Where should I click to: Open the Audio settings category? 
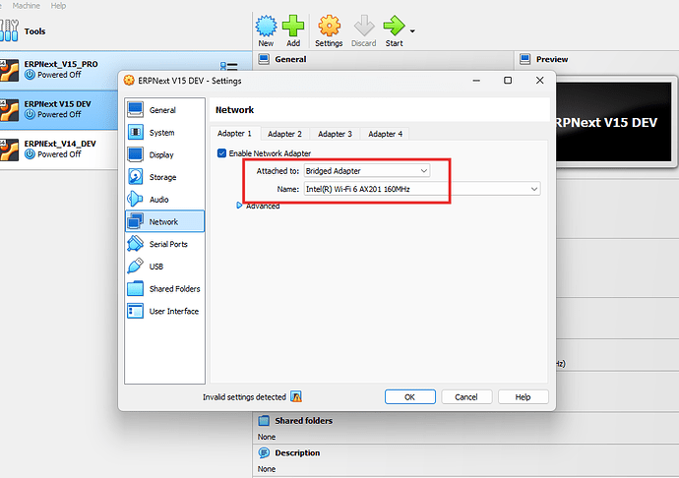[164, 200]
